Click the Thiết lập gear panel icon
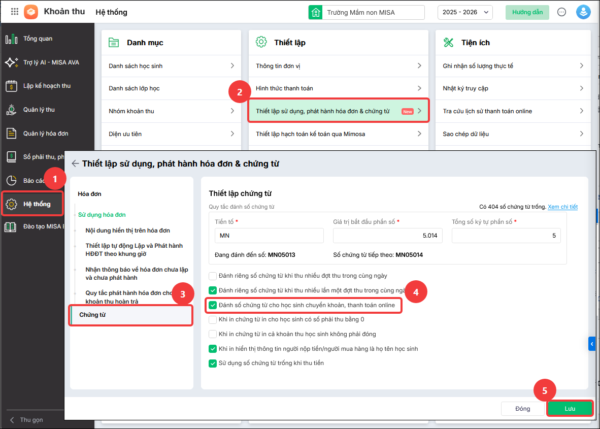This screenshot has height=429, width=600. coord(261,42)
